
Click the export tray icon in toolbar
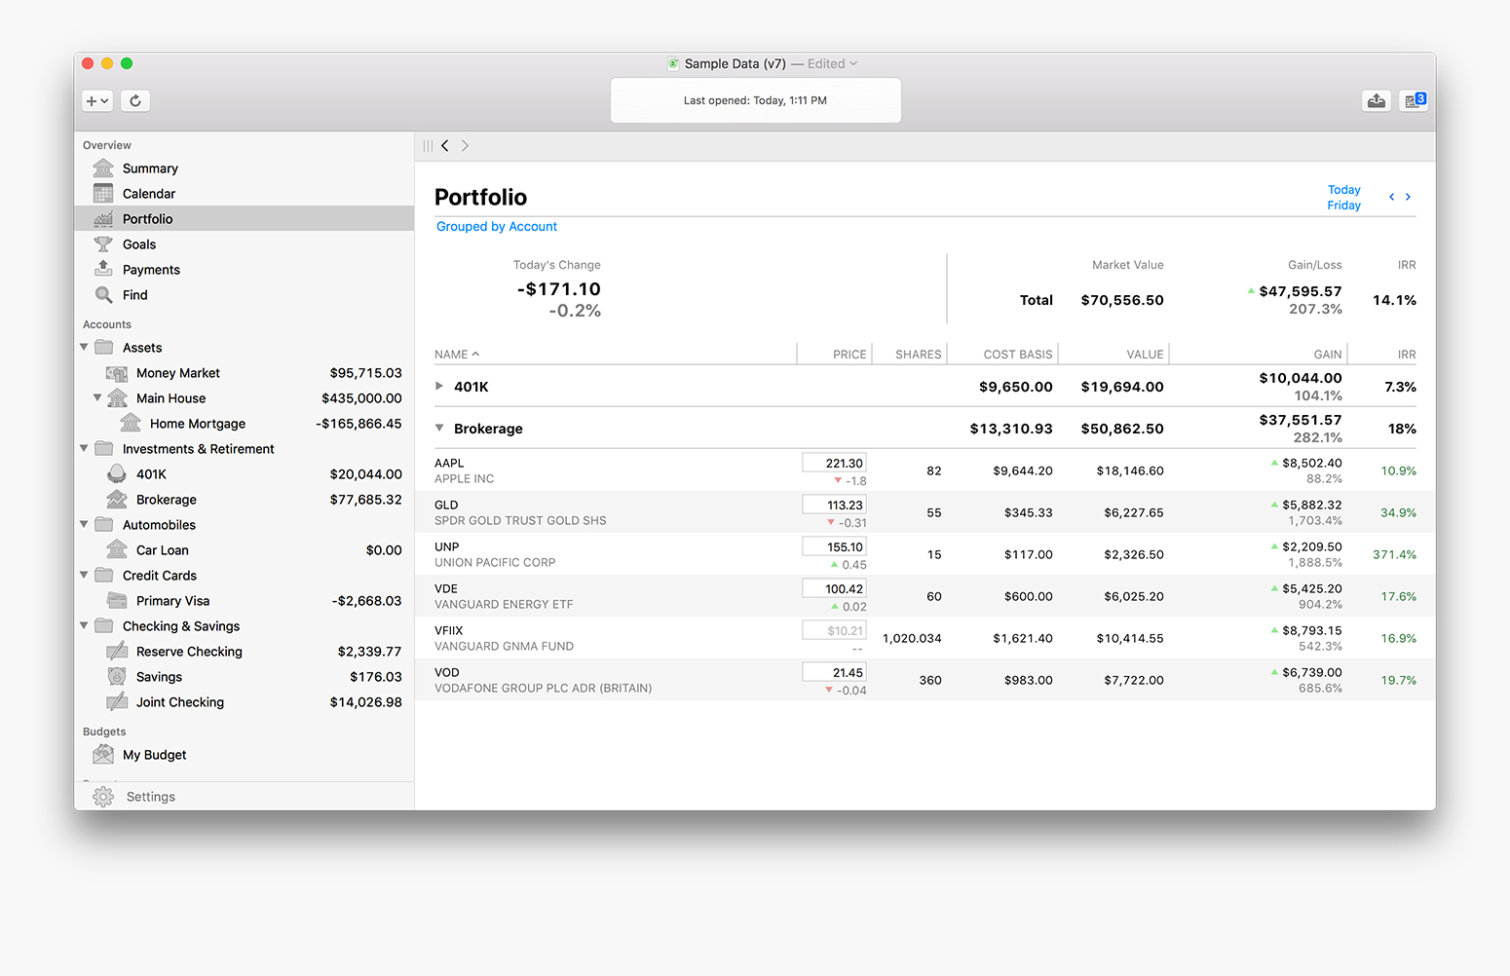1376,100
